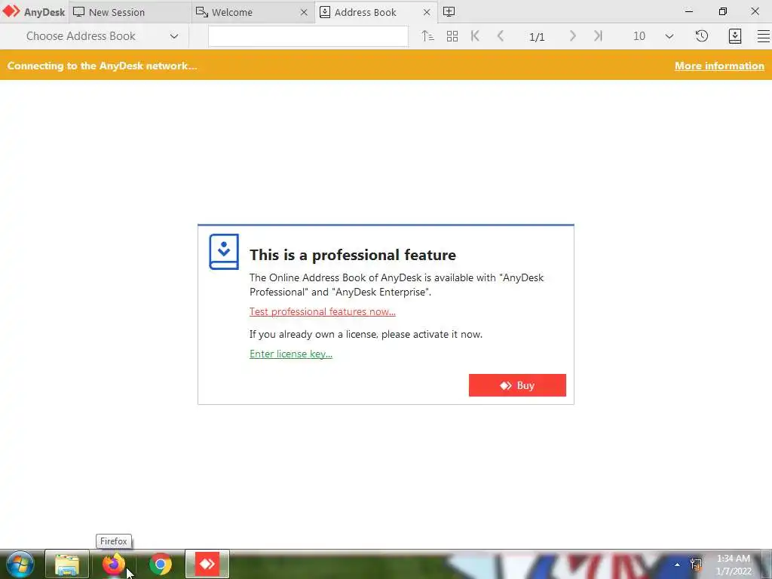Open the main hamburger menu

763,36
